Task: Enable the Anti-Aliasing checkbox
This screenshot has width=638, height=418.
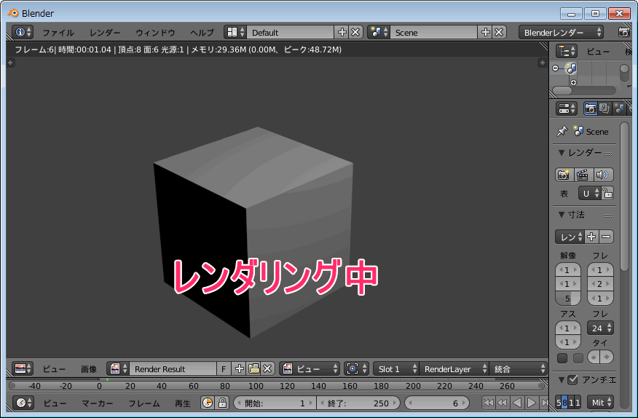Action: (x=572, y=379)
